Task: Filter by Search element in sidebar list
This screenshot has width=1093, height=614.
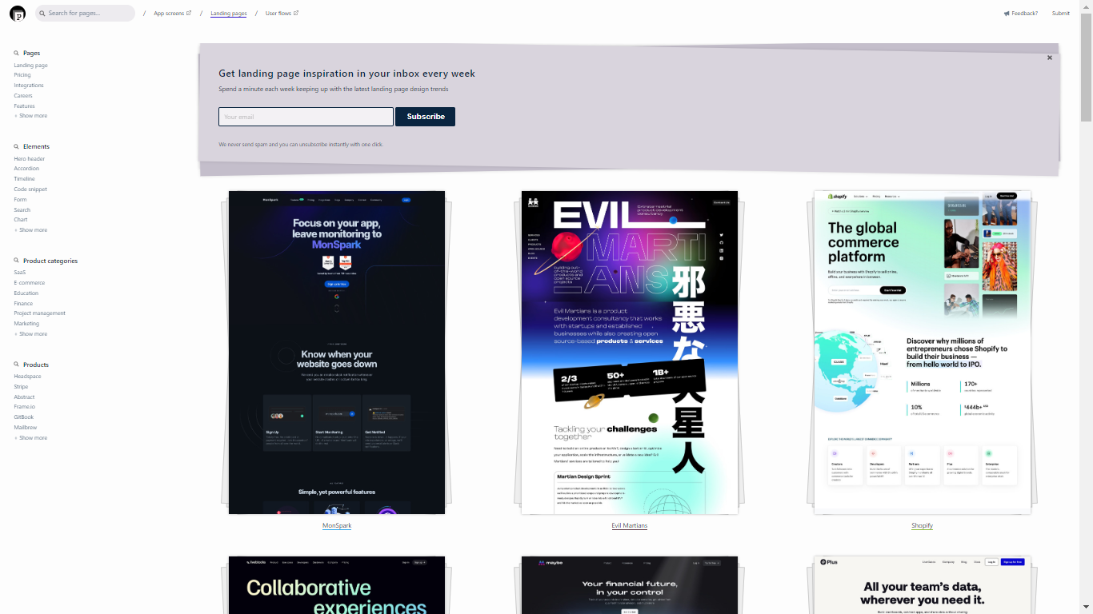Action: click(22, 210)
